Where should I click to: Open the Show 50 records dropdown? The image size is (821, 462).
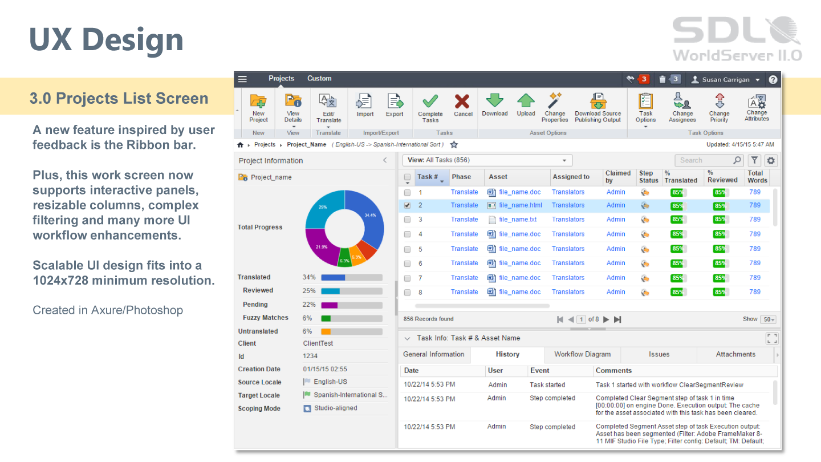769,320
